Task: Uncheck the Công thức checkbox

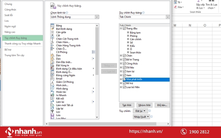Action: tap(124, 64)
